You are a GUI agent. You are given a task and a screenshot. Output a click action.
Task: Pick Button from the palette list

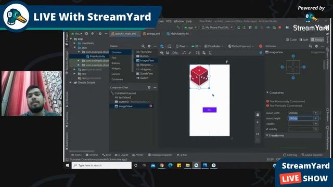142,56
